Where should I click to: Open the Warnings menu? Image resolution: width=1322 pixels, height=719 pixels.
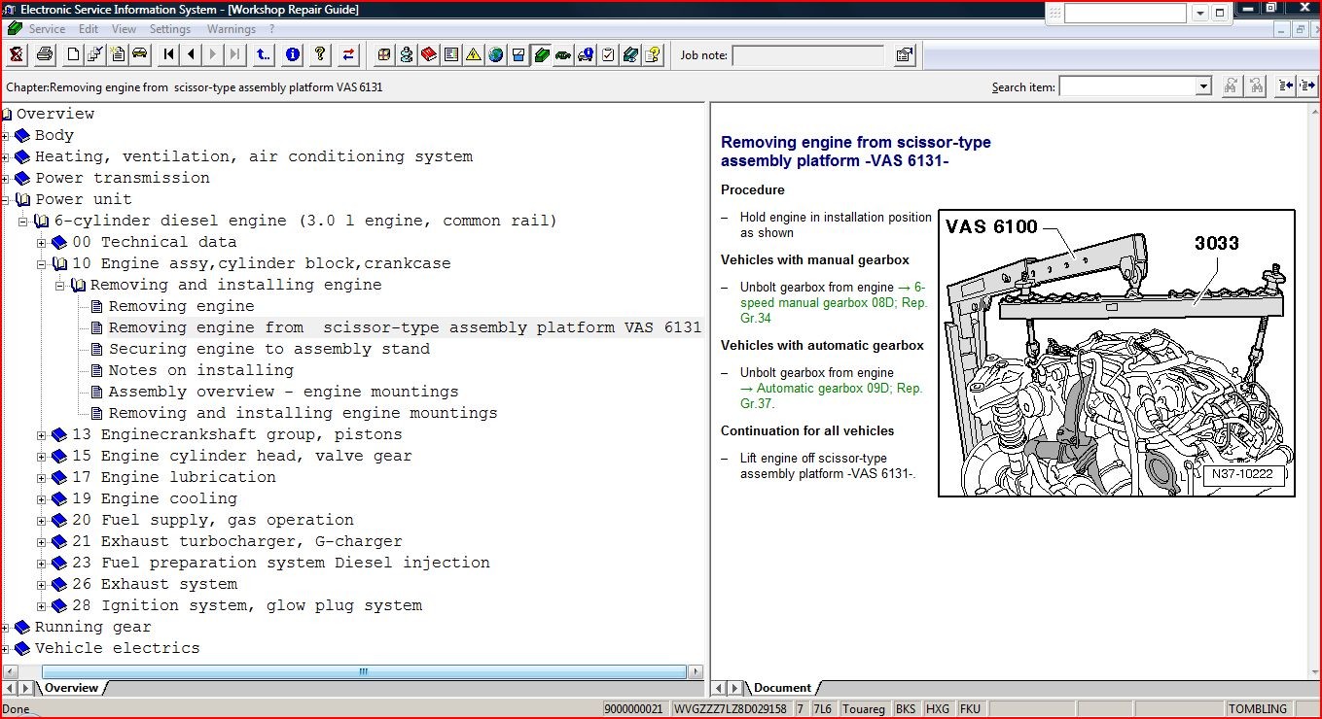point(231,29)
